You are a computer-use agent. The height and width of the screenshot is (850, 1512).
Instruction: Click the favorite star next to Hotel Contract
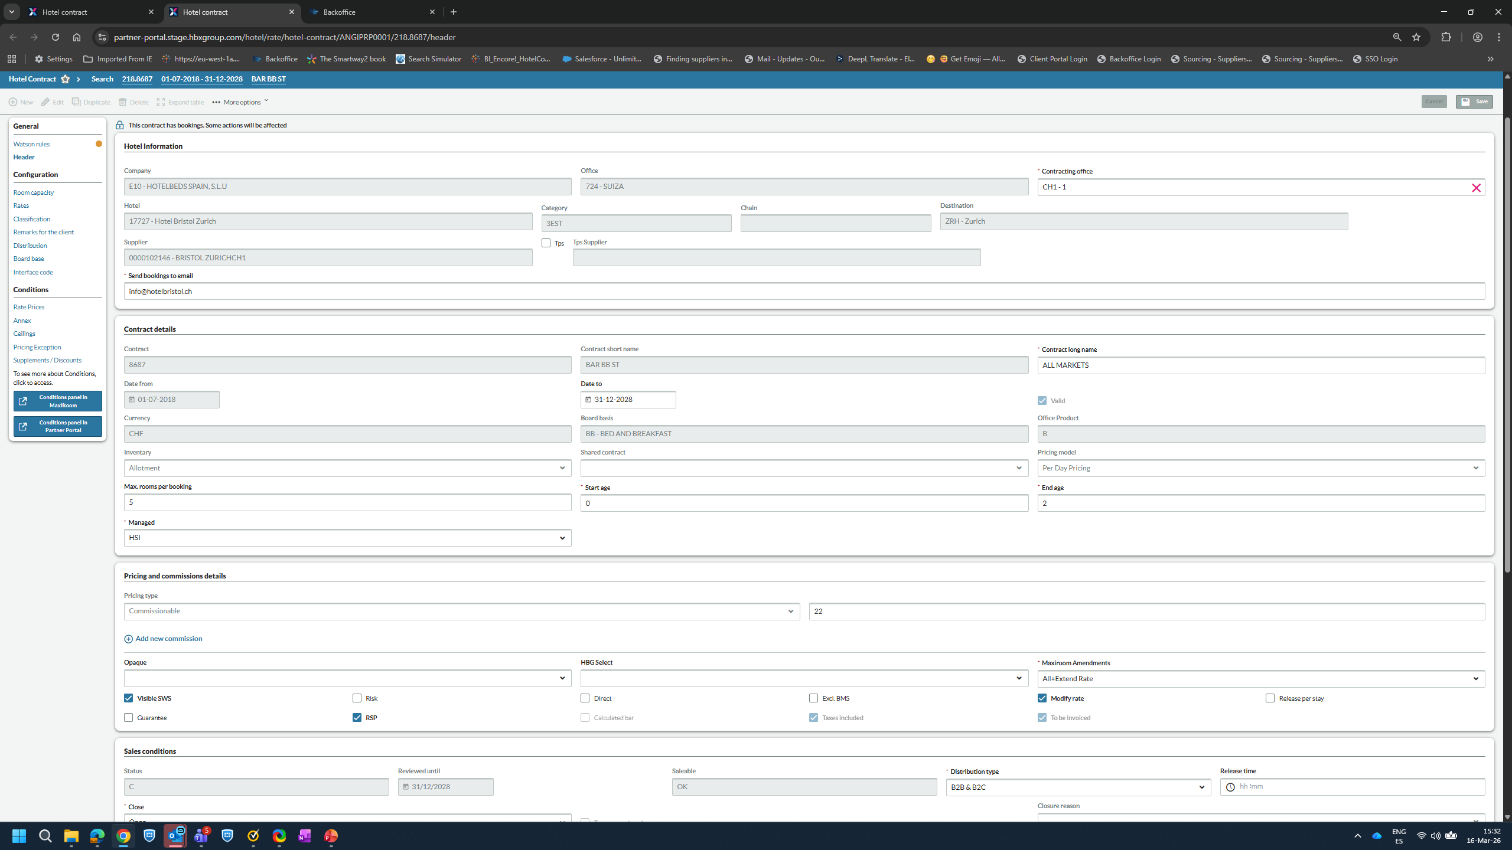(65, 79)
